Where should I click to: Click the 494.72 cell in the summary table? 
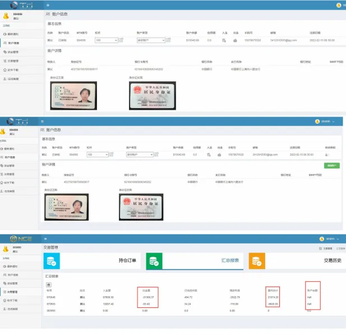(x=188, y=297)
